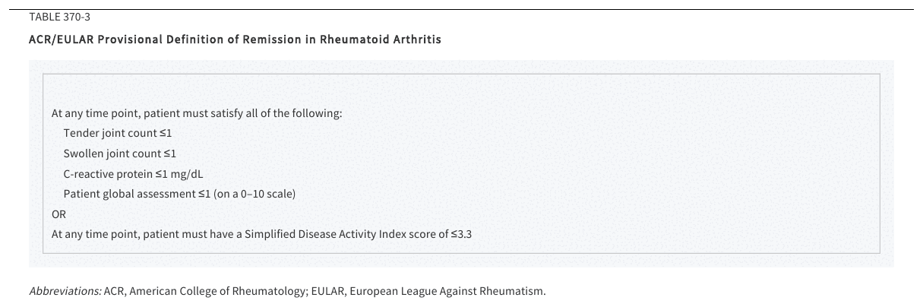Click the "mg/dL" unit text

187,173
